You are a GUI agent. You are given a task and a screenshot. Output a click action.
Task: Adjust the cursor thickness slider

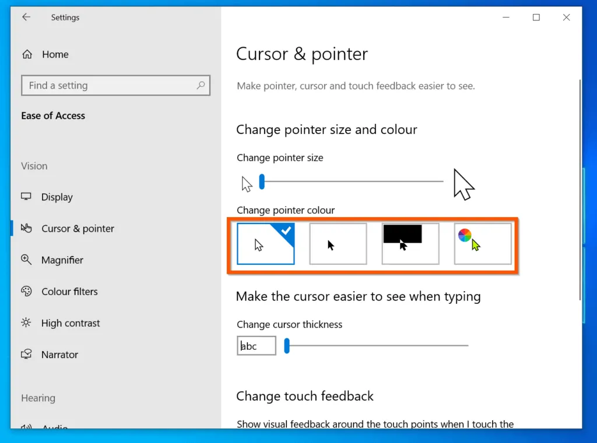[x=286, y=346]
